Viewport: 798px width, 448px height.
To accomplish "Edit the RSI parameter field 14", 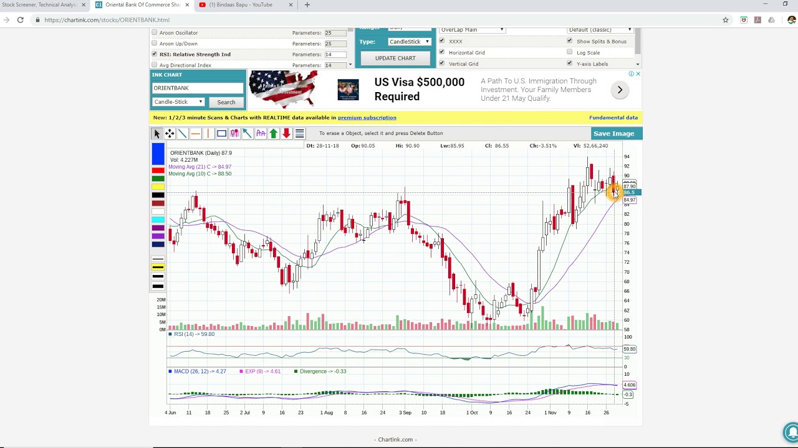I will click(x=336, y=54).
